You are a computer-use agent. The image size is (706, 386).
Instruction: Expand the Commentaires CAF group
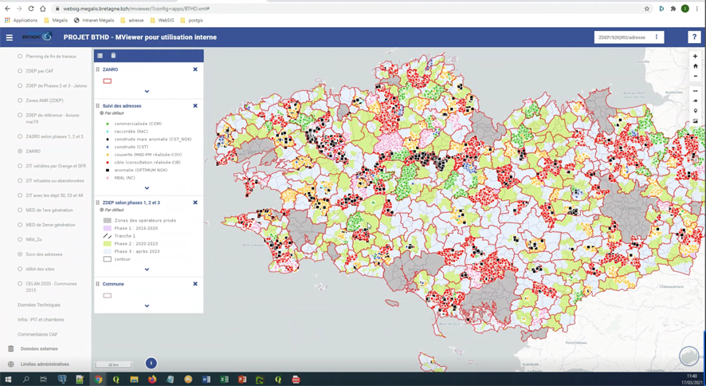click(37, 335)
